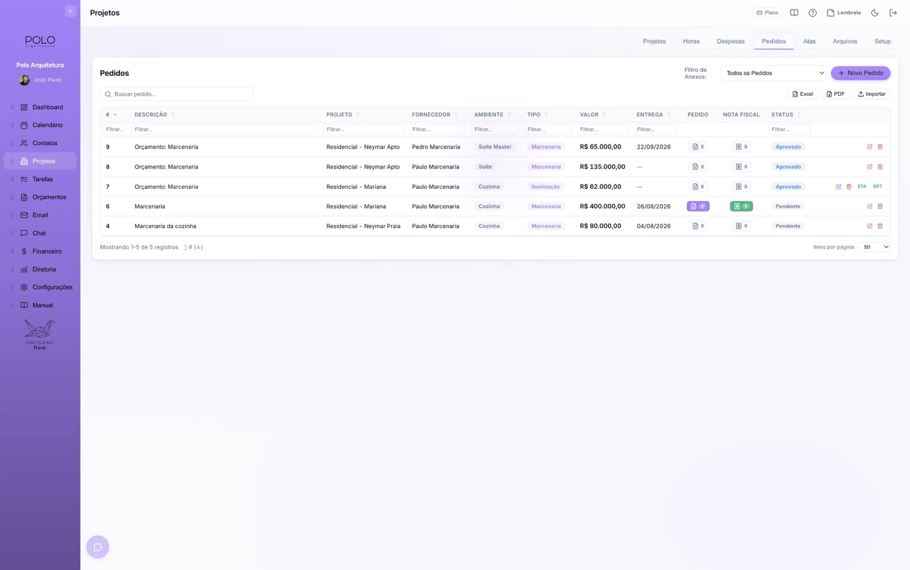This screenshot has width=910, height=570.
Task: Open nota fiscal attachments for order 9
Action: [741, 147]
